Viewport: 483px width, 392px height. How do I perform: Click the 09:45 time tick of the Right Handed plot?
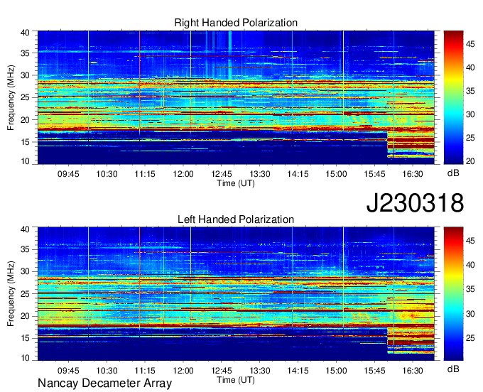(68, 174)
